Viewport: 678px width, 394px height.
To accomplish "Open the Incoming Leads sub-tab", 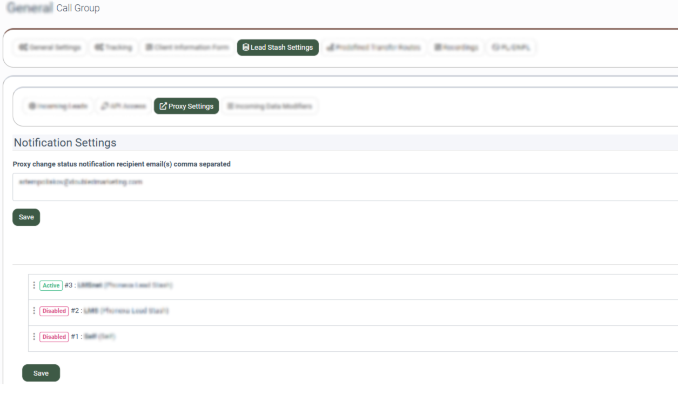I will point(58,106).
